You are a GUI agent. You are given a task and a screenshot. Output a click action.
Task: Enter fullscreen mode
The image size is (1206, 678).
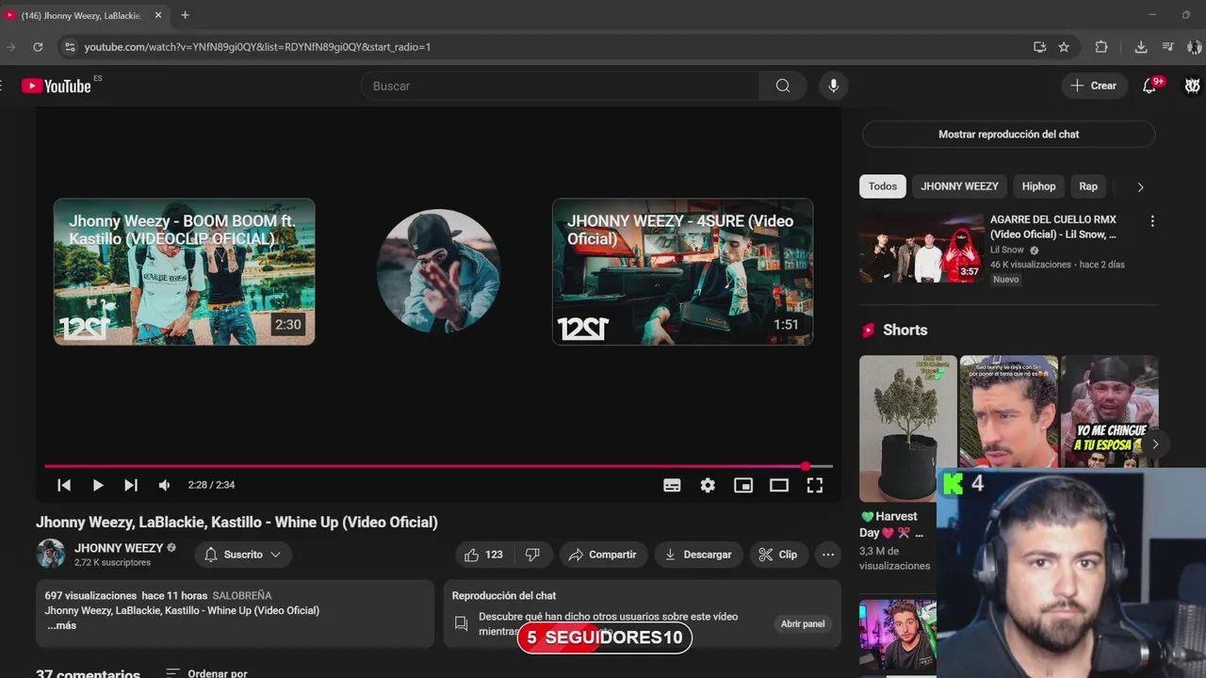pos(815,485)
